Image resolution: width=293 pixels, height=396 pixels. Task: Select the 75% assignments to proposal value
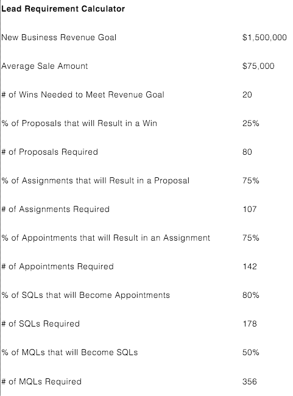[x=250, y=180]
